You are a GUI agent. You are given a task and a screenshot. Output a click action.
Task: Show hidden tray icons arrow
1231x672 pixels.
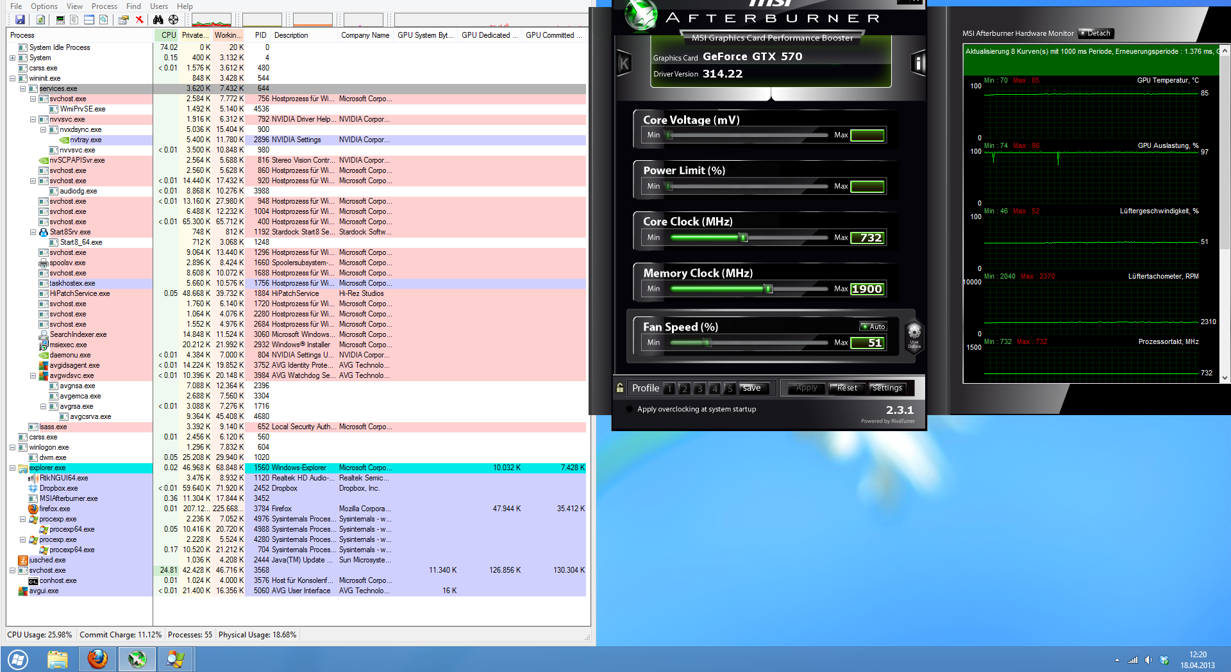(1117, 660)
